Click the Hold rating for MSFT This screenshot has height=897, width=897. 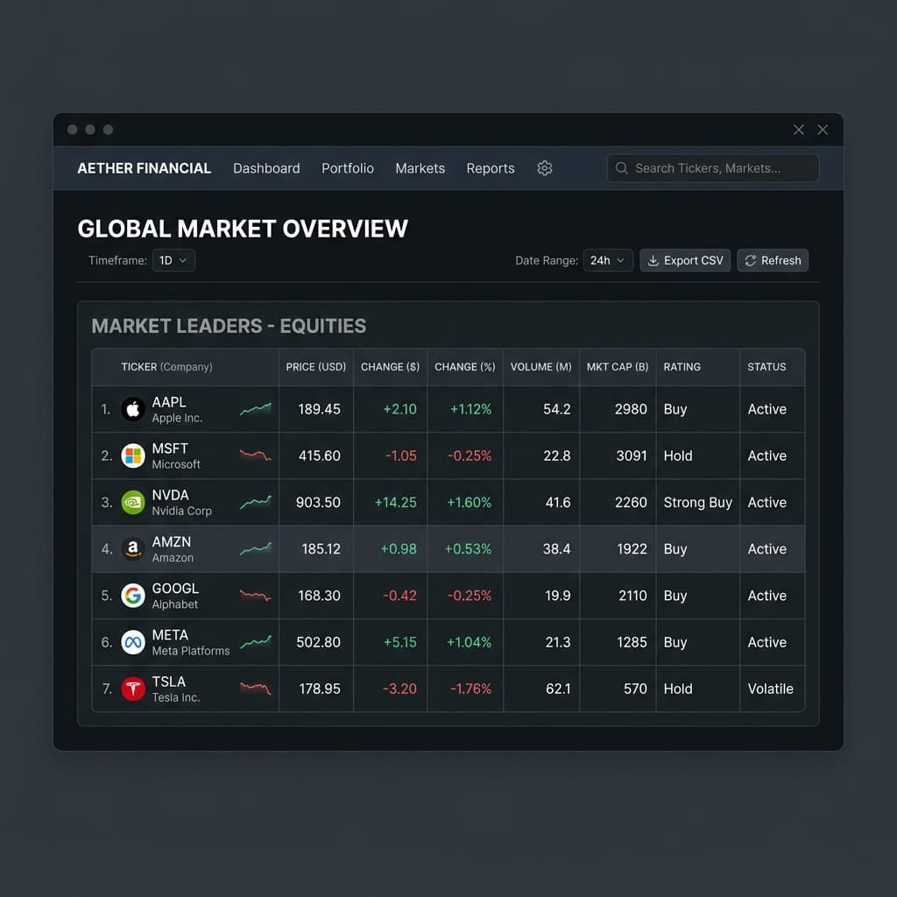point(678,456)
